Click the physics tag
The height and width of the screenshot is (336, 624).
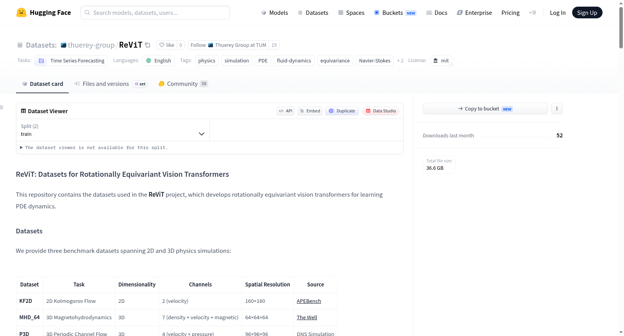tap(207, 60)
